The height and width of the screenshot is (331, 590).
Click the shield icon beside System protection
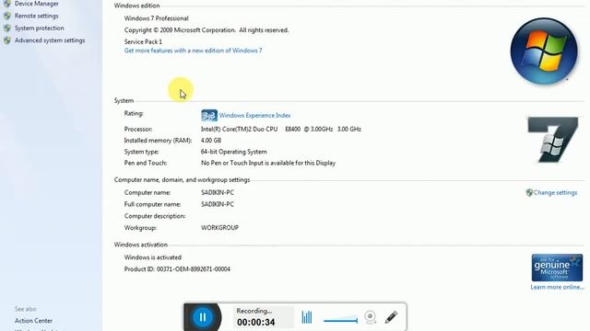coord(7,29)
